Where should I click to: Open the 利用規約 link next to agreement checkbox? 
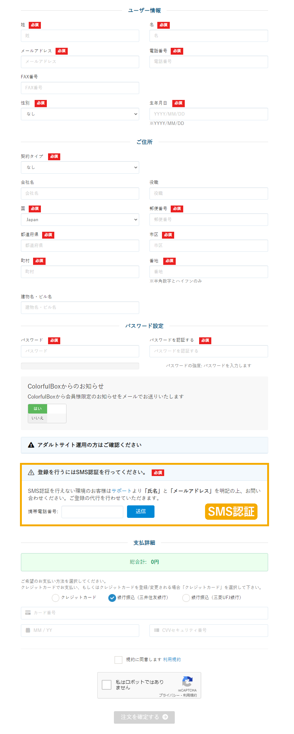click(172, 660)
